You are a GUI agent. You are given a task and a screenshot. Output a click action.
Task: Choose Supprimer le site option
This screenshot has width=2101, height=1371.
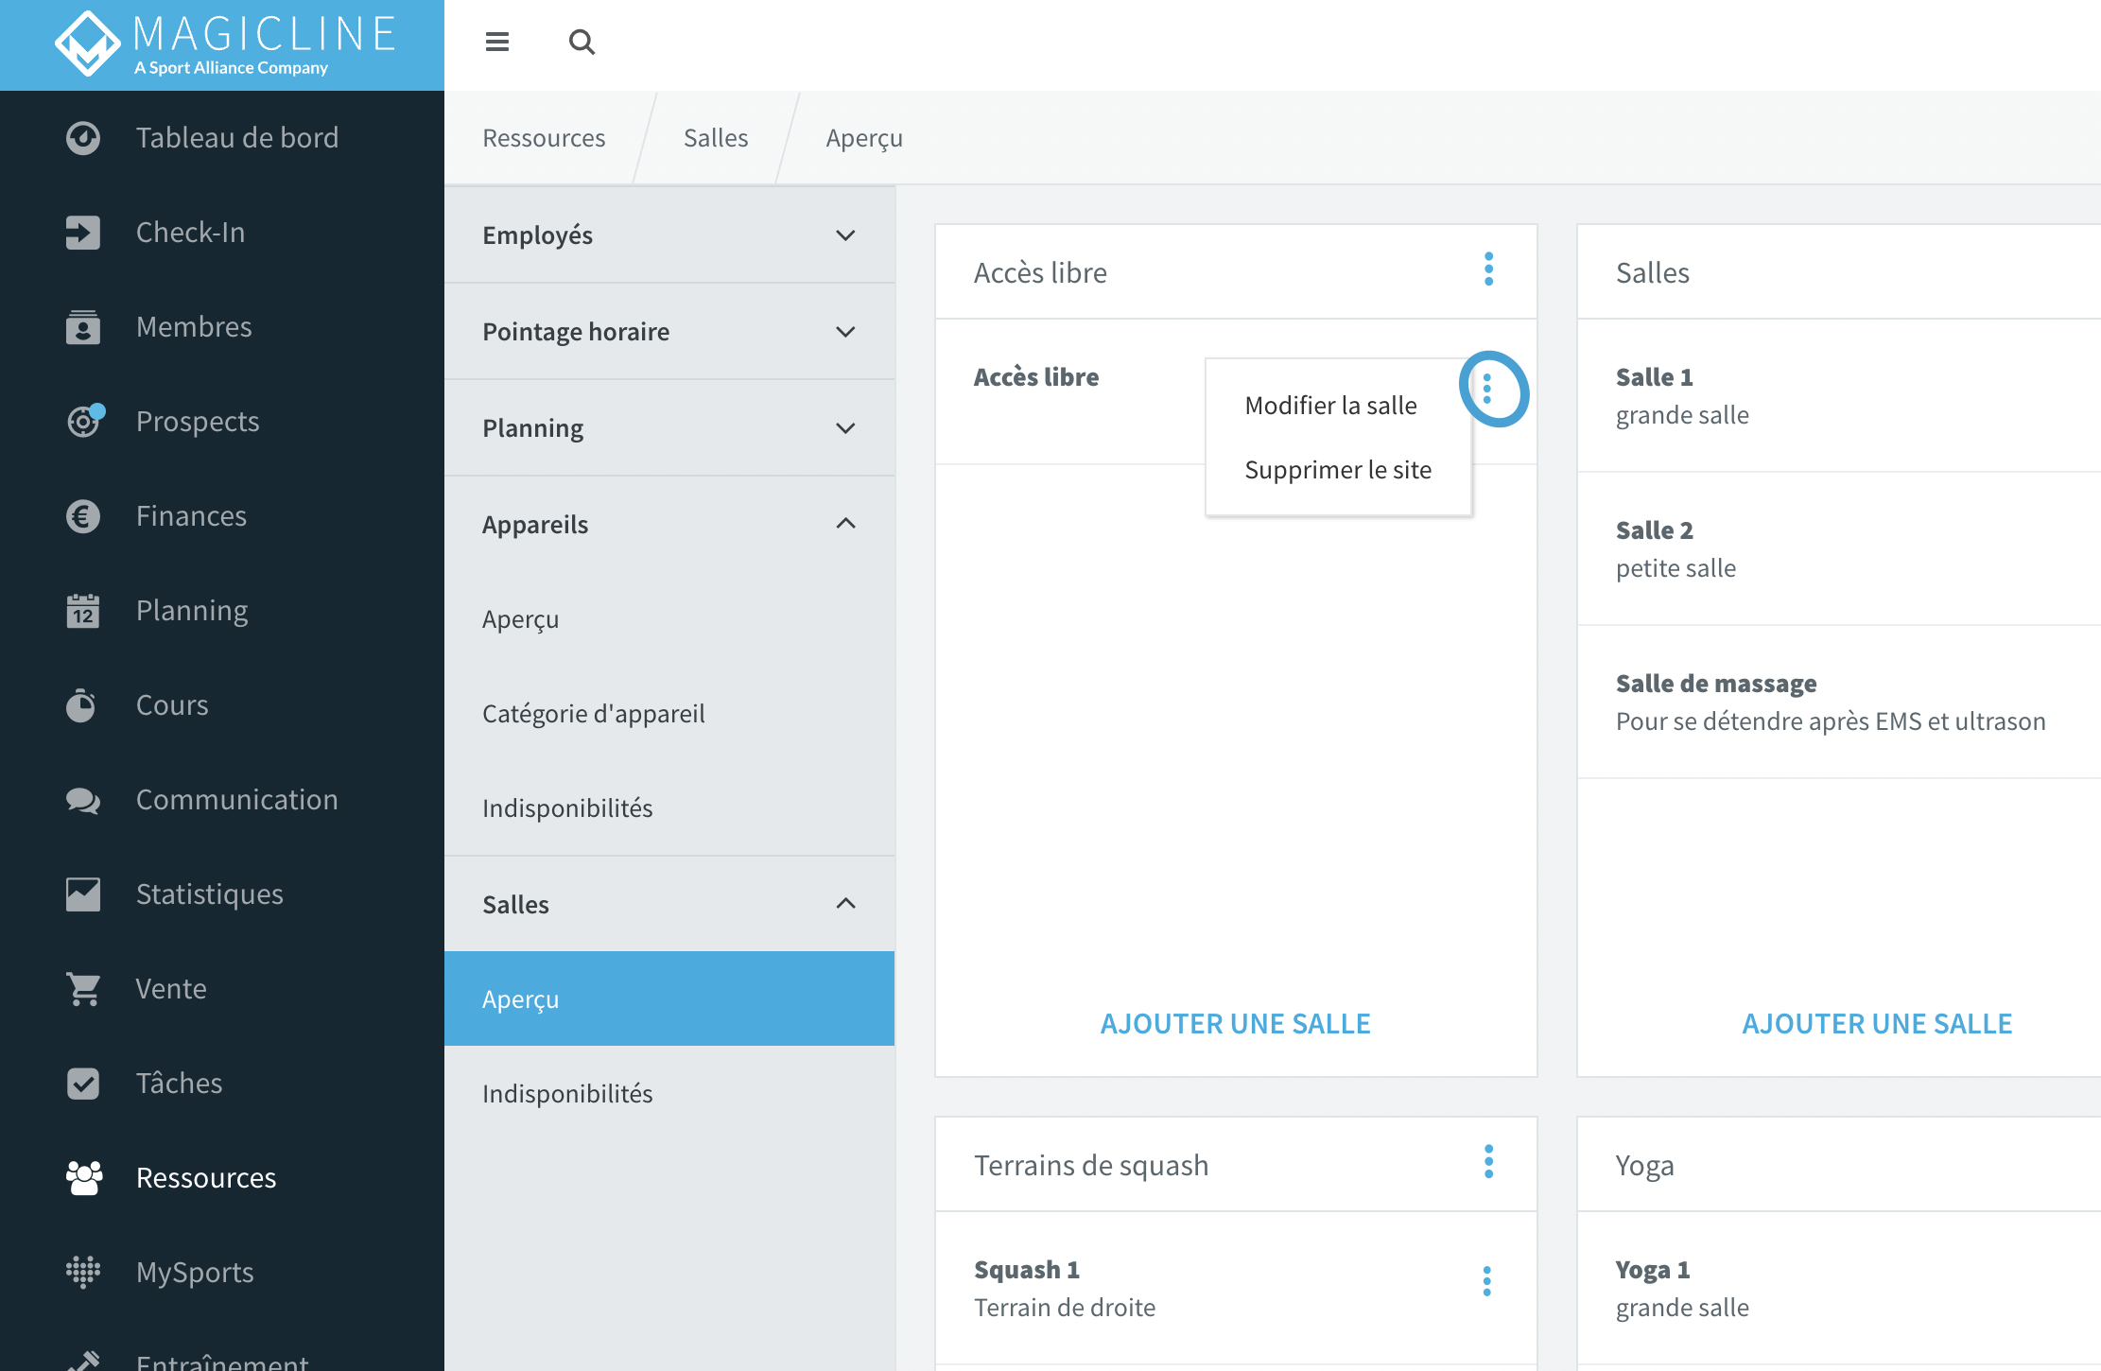[x=1338, y=470]
